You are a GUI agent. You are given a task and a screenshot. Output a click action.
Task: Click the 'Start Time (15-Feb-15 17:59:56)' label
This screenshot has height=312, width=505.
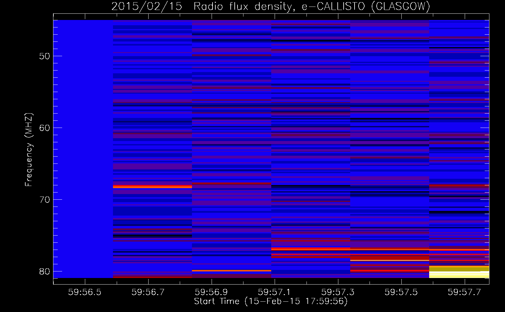tap(271, 301)
